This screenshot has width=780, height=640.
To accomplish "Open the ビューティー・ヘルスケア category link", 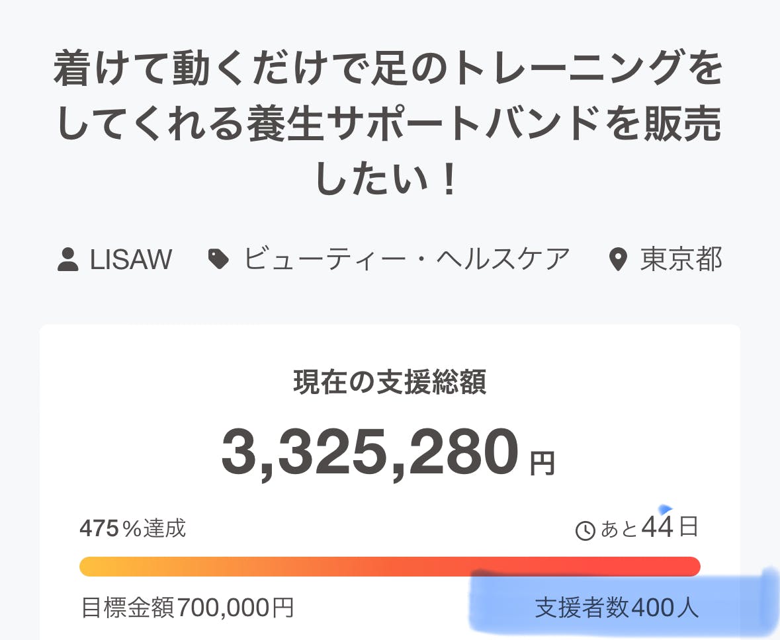I will (406, 259).
